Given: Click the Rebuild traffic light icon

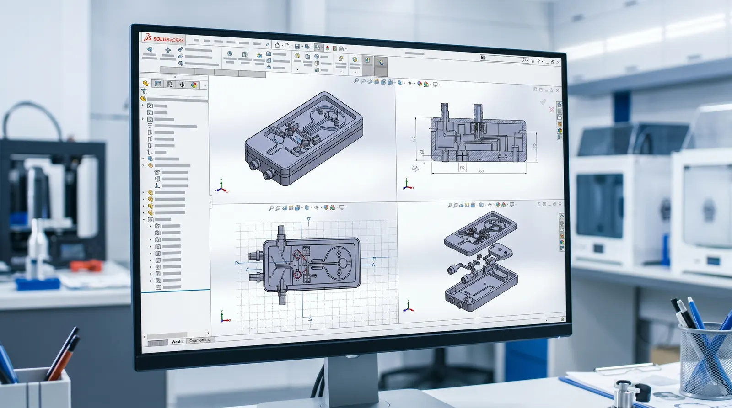Looking at the screenshot, I should coord(327,48).
